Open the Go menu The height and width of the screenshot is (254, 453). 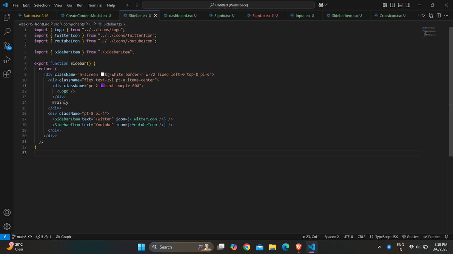pyautogui.click(x=69, y=5)
